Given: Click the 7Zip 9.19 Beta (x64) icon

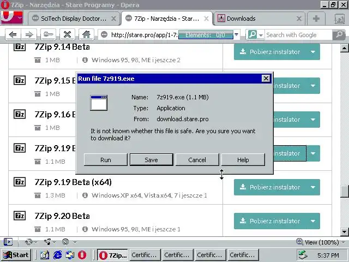Looking at the screenshot, I should pos(20,182).
